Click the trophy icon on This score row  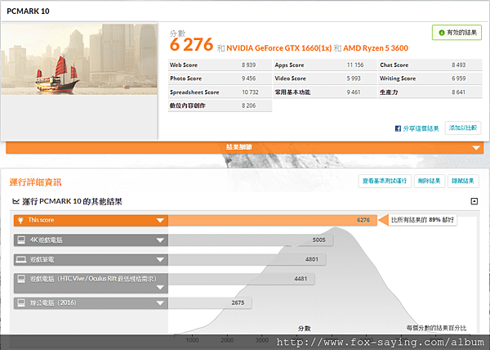(20, 221)
